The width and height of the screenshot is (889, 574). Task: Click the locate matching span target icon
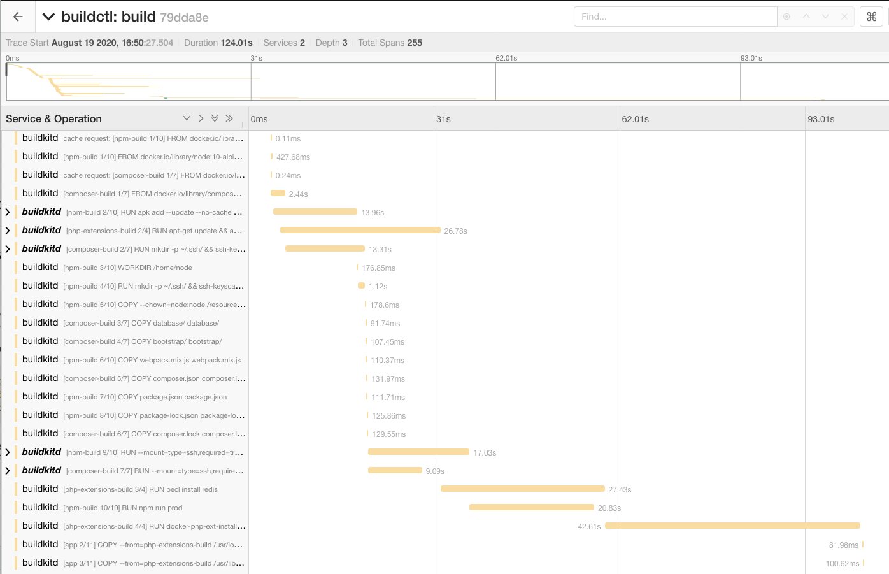point(786,17)
